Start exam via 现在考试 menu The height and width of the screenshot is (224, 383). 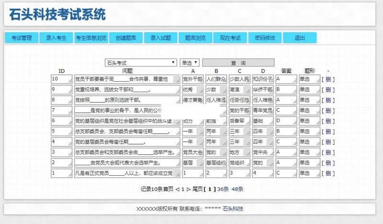230,38
